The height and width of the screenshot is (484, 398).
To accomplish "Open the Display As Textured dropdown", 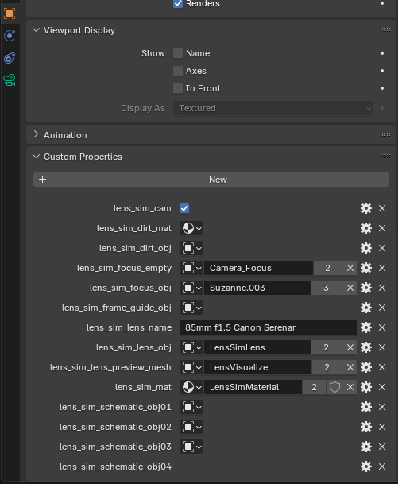I will coord(273,108).
